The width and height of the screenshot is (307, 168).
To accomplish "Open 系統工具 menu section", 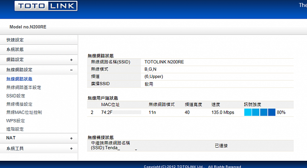I will (x=15, y=148).
